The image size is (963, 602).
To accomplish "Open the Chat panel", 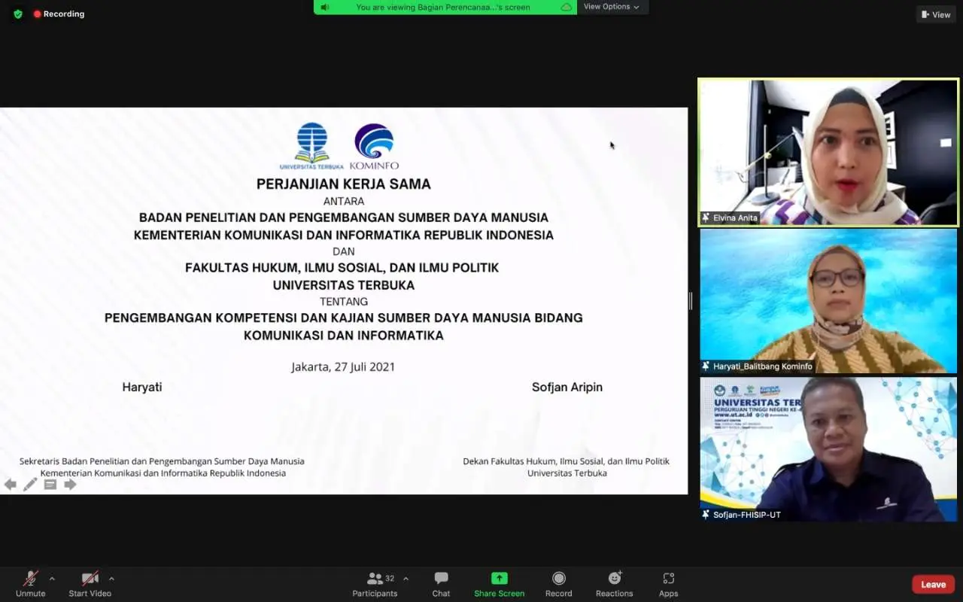I will click(441, 583).
